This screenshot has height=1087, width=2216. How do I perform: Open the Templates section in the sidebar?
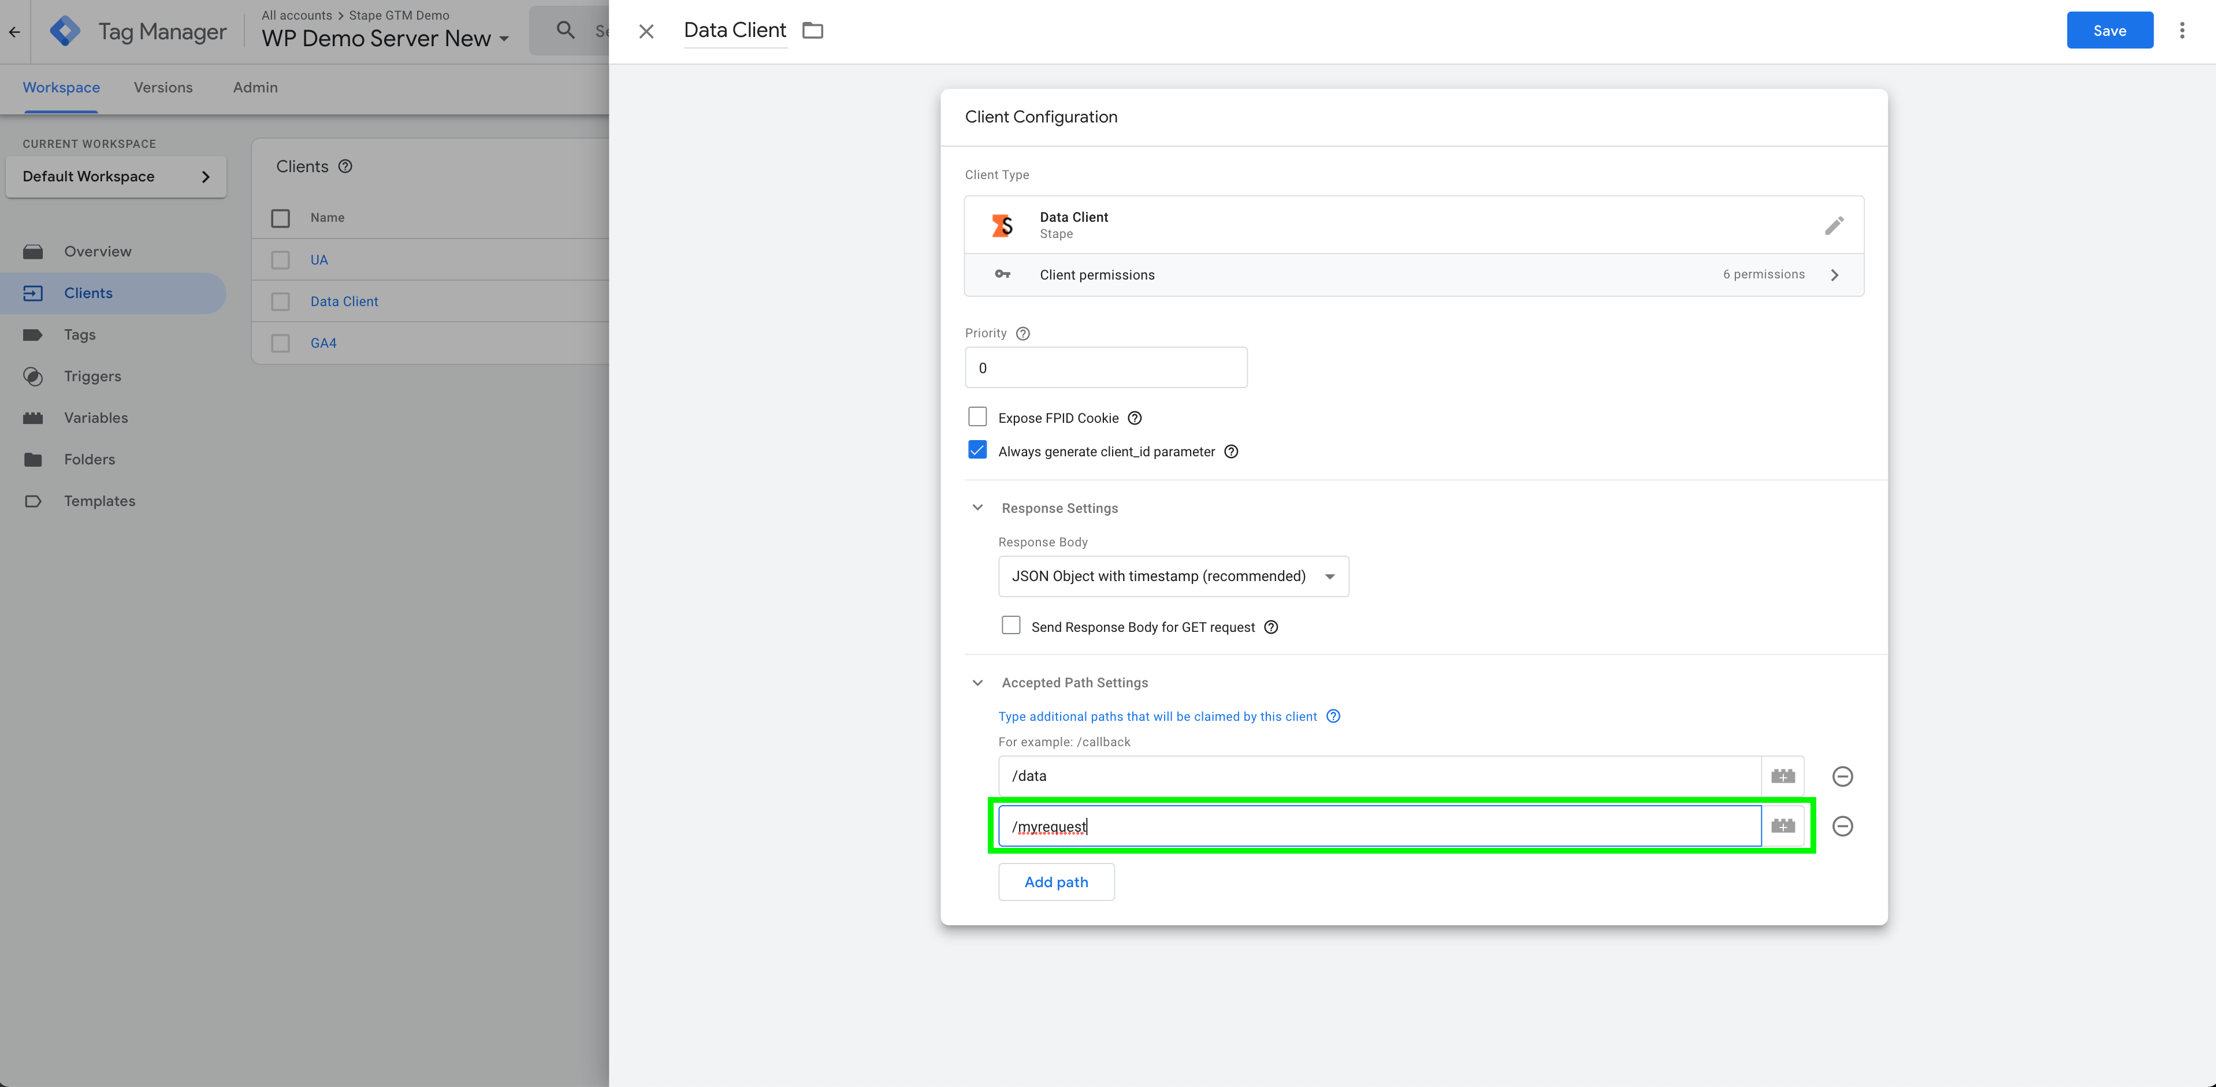coord(99,501)
